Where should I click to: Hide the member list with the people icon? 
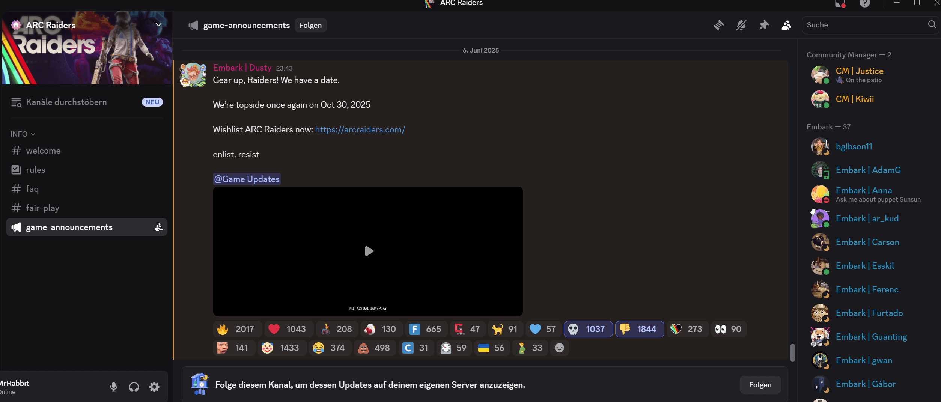[x=786, y=25]
